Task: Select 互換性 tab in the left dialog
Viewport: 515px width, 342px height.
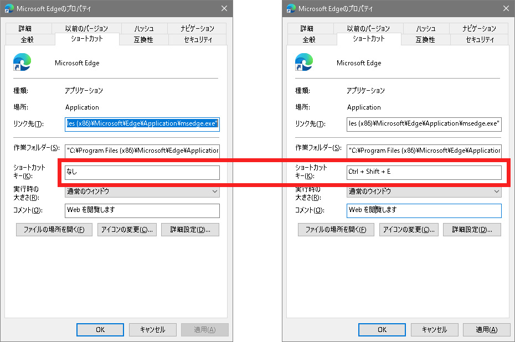Action: 143,40
